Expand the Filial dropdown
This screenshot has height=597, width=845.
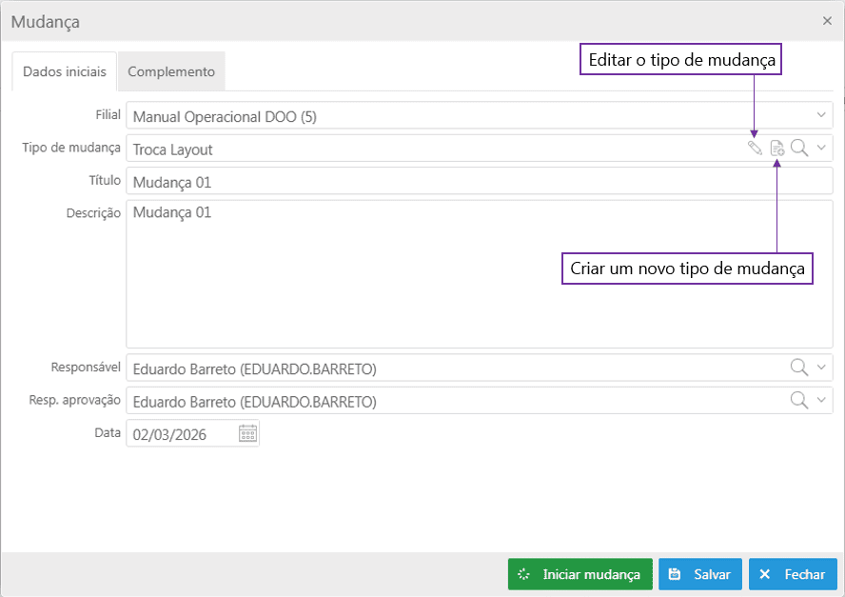coord(822,115)
